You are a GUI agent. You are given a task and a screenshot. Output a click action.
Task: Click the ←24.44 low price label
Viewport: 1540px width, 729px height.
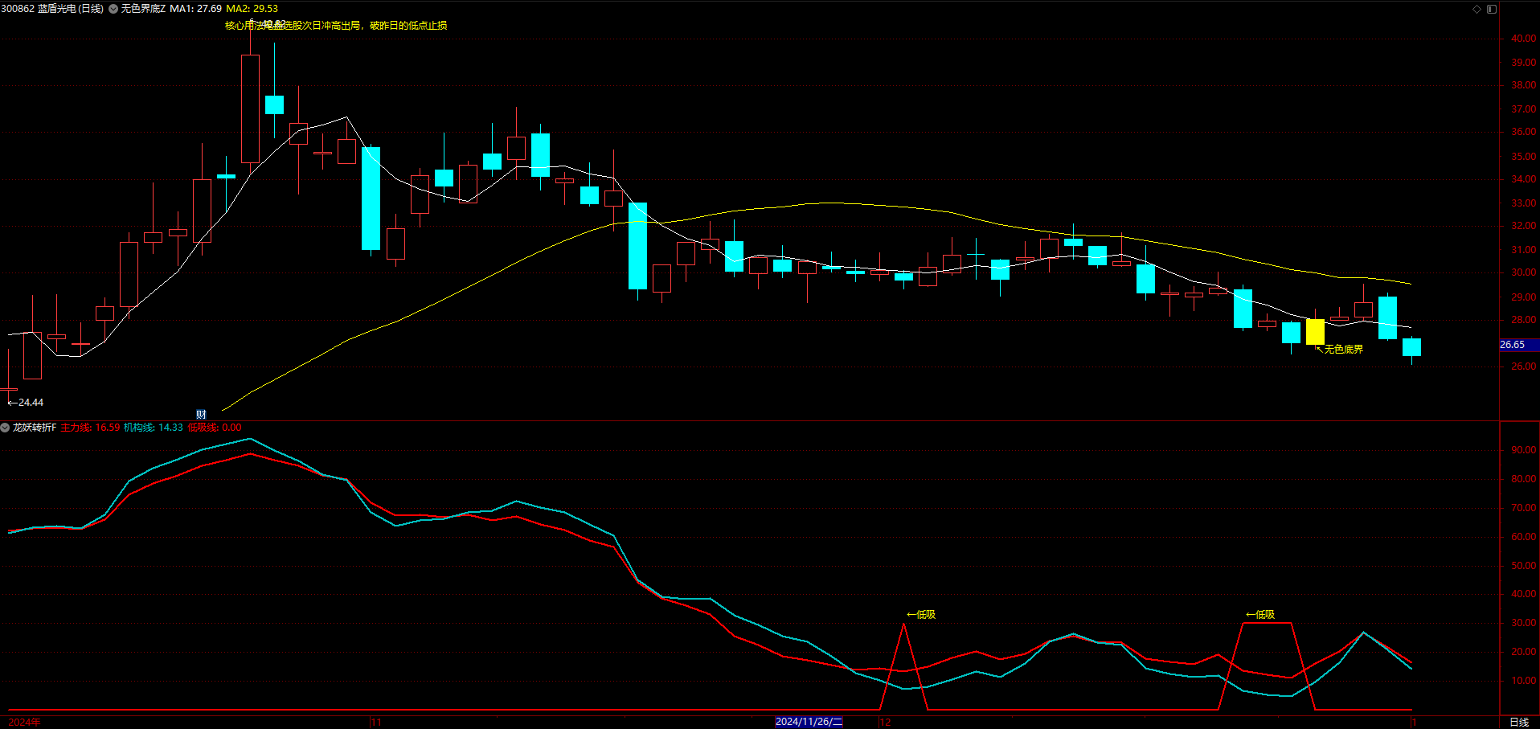[x=26, y=403]
